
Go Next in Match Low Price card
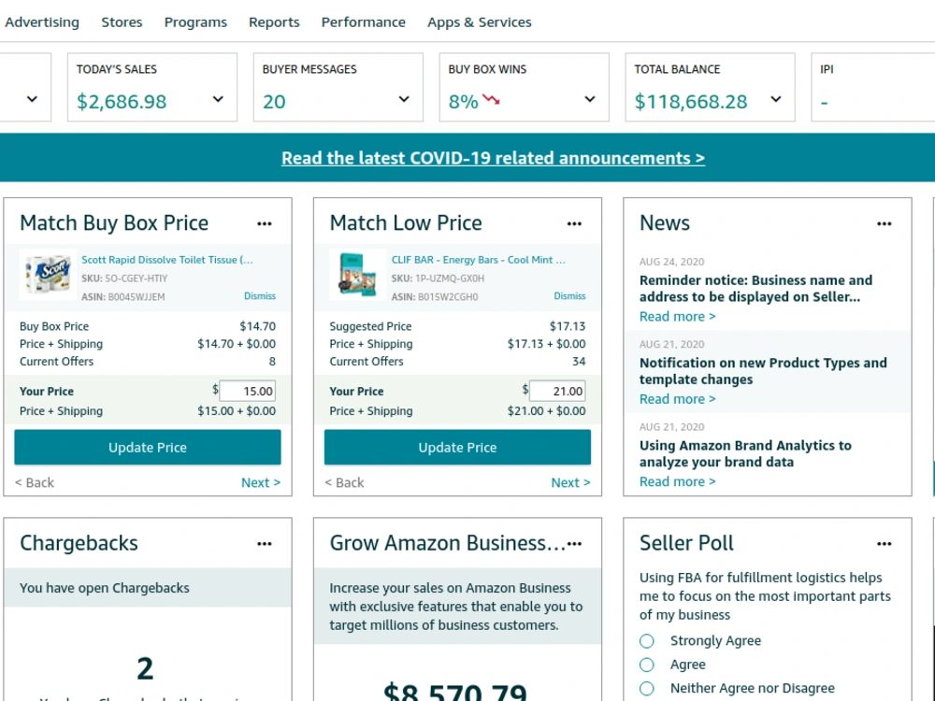point(570,483)
